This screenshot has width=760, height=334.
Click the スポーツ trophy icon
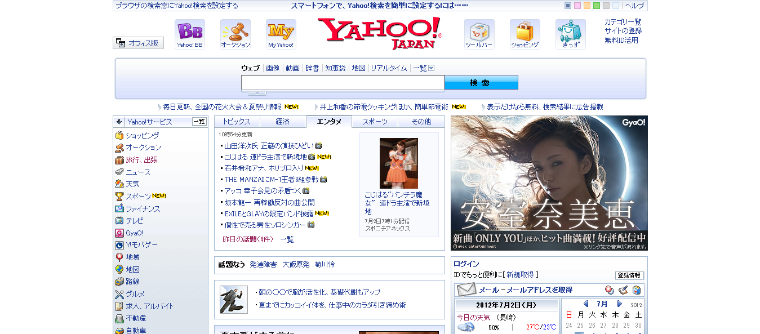pyautogui.click(x=119, y=196)
